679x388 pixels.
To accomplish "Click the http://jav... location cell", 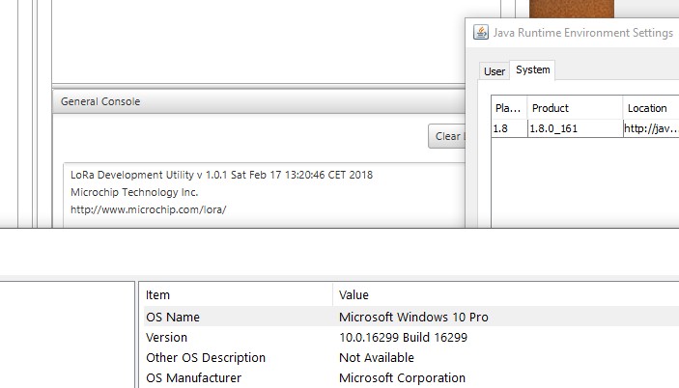I will pyautogui.click(x=651, y=128).
